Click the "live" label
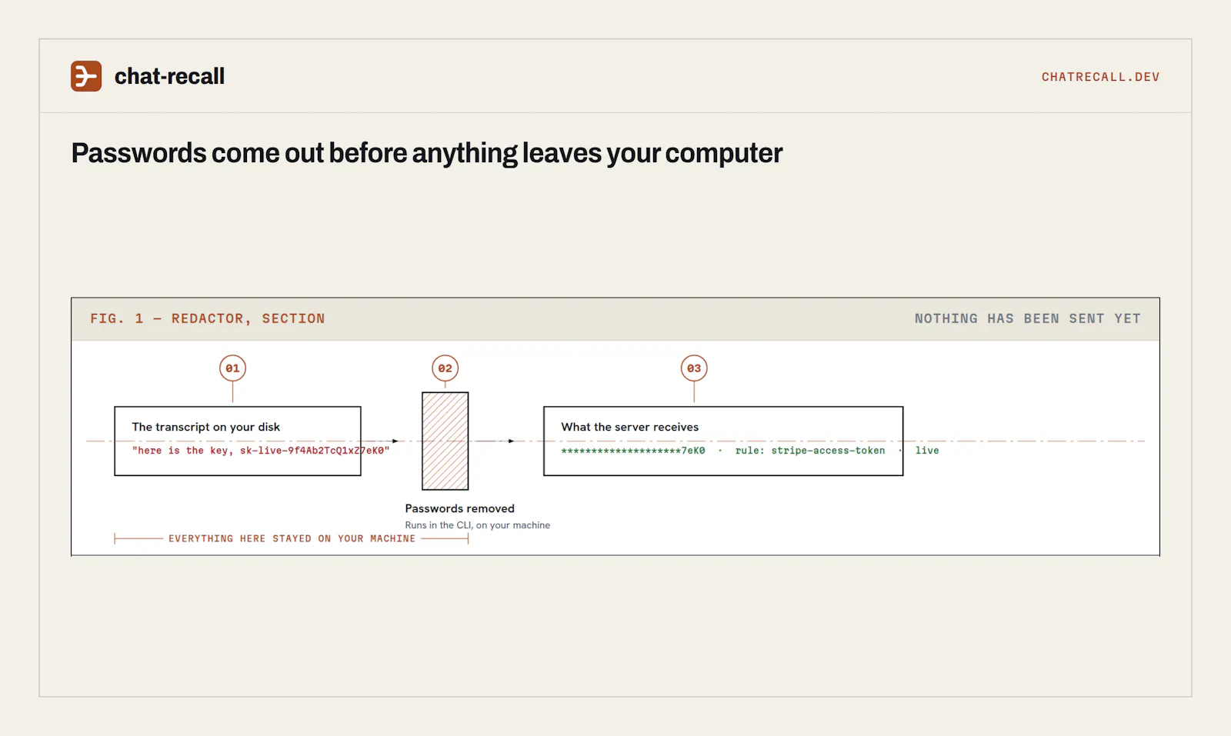This screenshot has height=736, width=1231. [x=927, y=451]
